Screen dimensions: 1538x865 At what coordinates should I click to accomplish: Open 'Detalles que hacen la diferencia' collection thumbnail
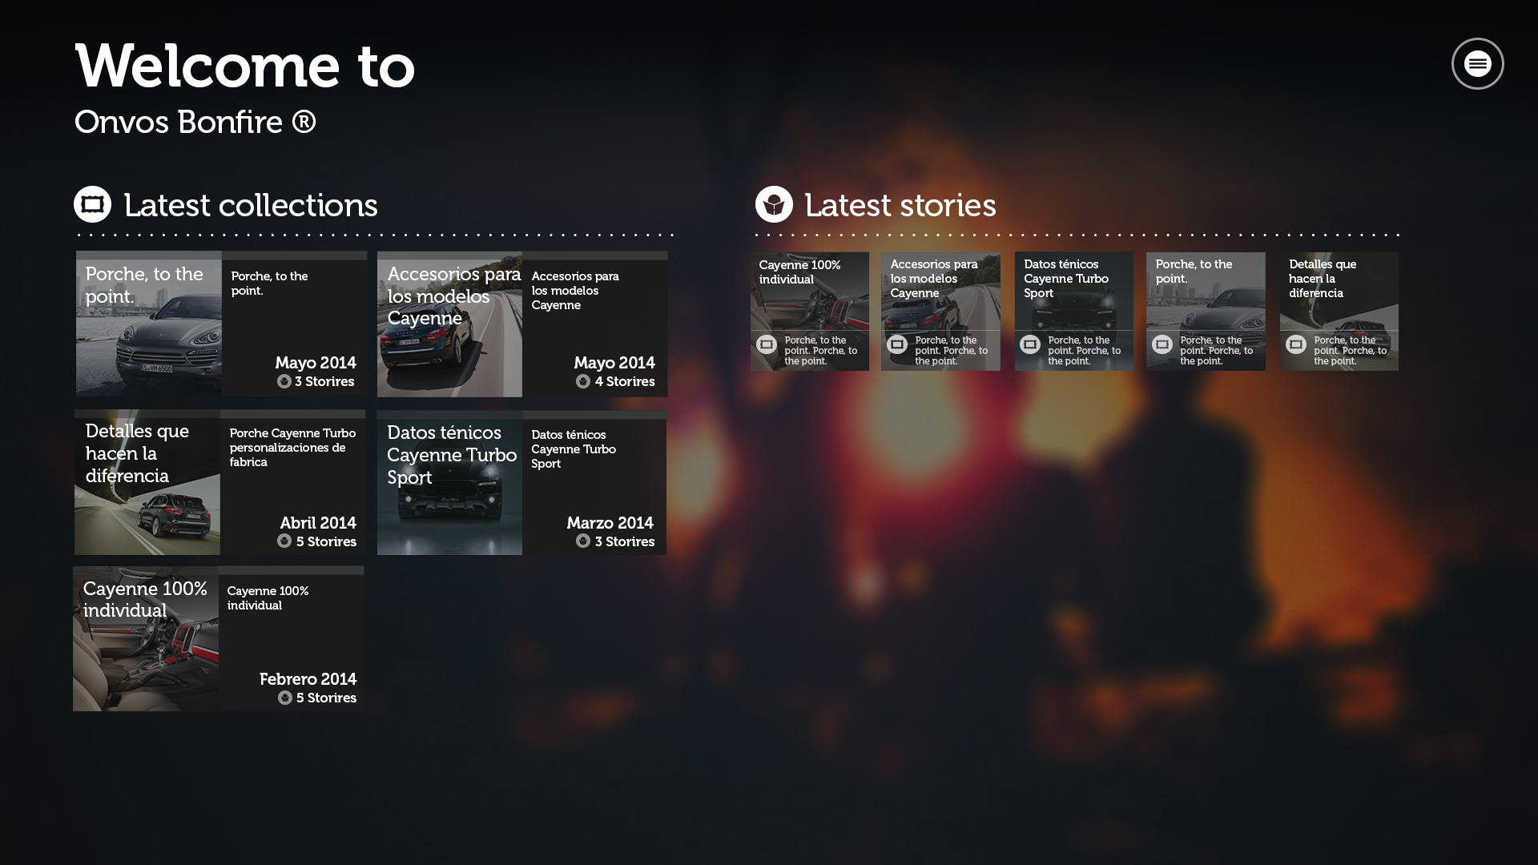[x=147, y=482]
